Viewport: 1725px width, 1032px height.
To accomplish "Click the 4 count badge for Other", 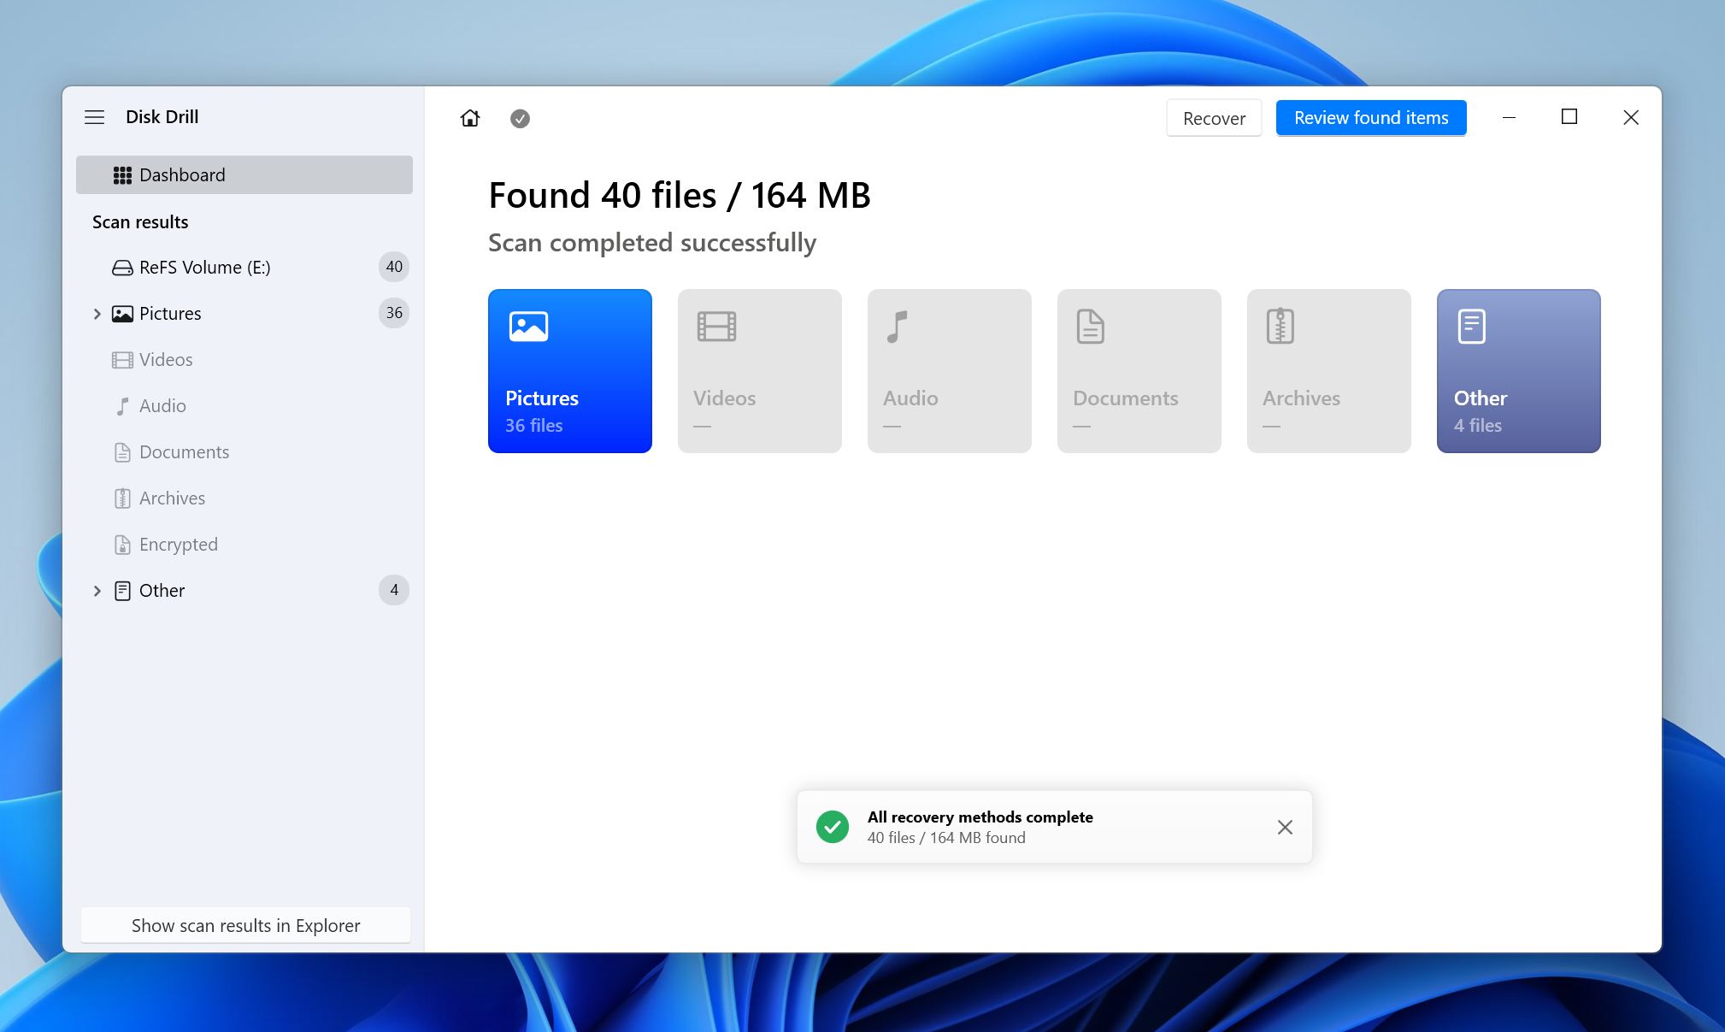I will coord(394,590).
